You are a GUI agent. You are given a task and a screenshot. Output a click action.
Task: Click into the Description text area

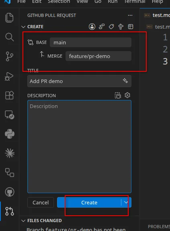click(79, 146)
